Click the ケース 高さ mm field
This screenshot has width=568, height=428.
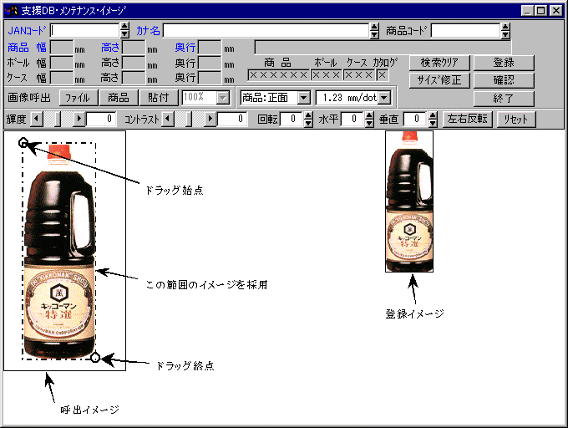(x=134, y=78)
